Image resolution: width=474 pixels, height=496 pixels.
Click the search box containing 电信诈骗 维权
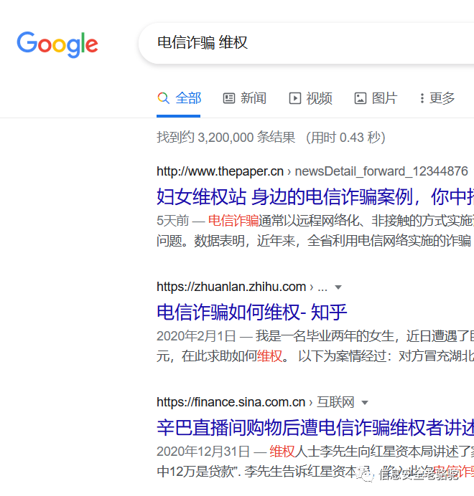point(306,43)
